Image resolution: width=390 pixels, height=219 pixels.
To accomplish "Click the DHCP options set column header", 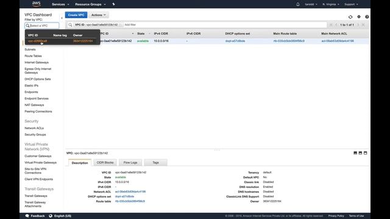I will point(238,33).
